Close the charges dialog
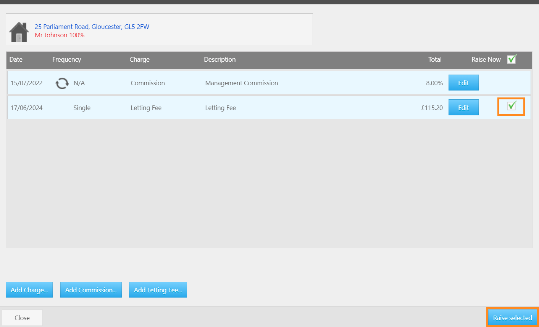Image resolution: width=539 pixels, height=327 pixels. click(x=22, y=317)
